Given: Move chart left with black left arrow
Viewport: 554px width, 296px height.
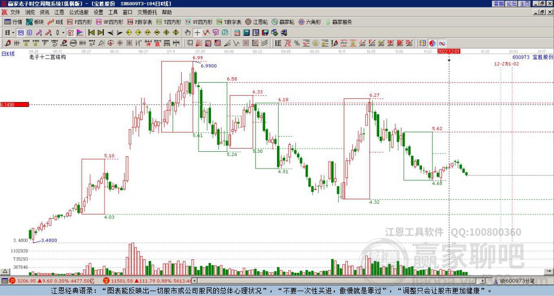Looking at the screenshot, I should tap(110, 33).
